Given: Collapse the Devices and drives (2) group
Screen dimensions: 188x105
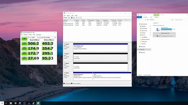Looking at the screenshot, I should click(153, 25).
